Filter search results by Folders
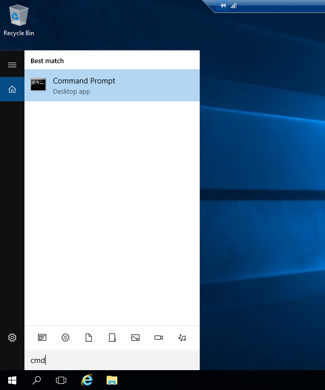The height and width of the screenshot is (390, 325). 112,338
